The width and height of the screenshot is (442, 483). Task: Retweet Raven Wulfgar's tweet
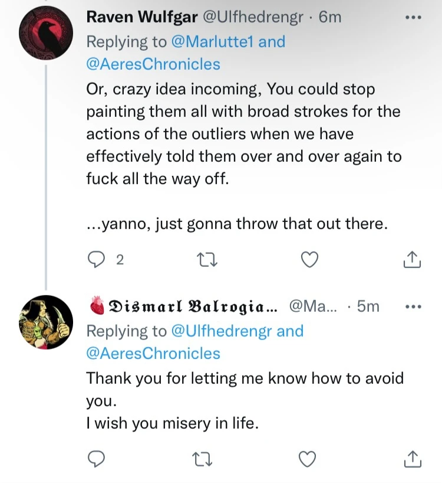[x=206, y=260]
